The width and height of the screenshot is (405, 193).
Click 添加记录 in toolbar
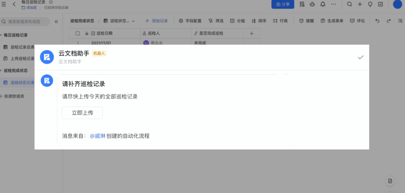click(156, 21)
